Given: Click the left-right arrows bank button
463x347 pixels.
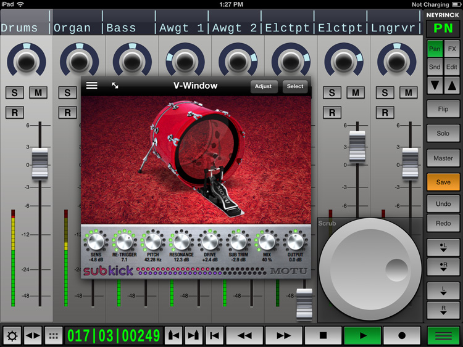Looking at the screenshot, I should pyautogui.click(x=33, y=336).
